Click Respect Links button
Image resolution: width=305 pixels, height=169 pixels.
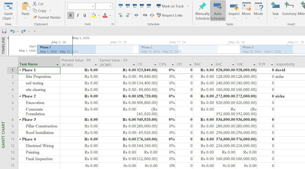click(x=170, y=15)
